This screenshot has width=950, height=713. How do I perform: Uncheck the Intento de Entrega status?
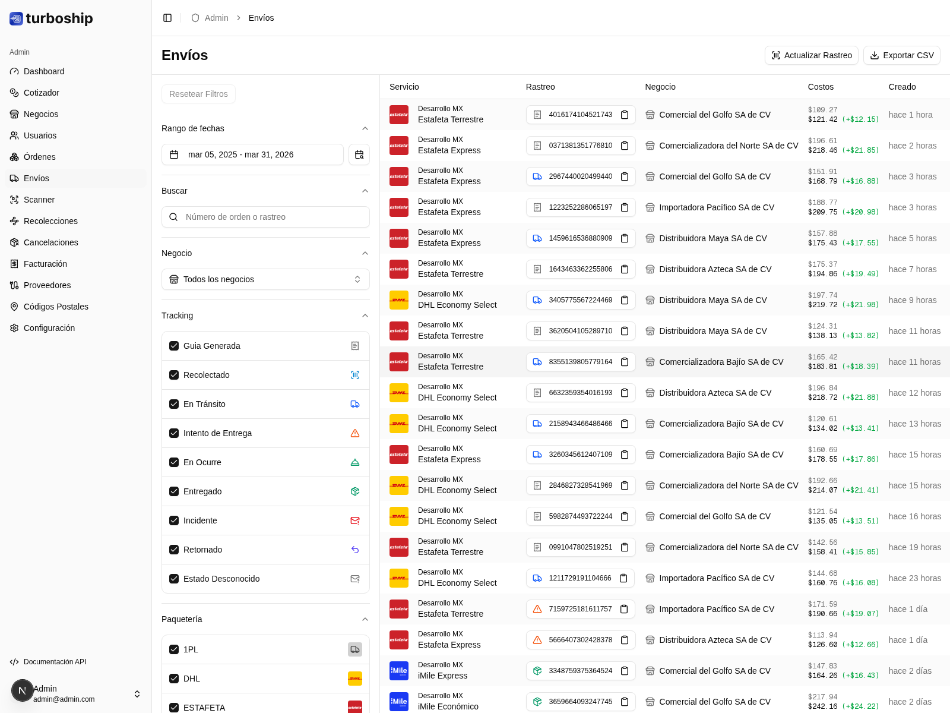pos(174,433)
